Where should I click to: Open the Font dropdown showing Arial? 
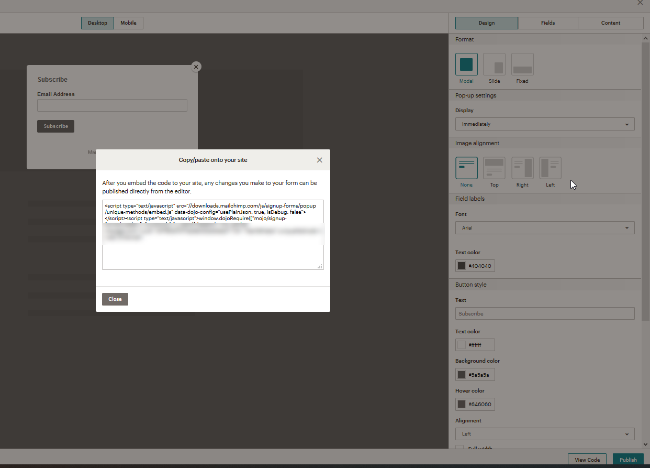coord(545,228)
